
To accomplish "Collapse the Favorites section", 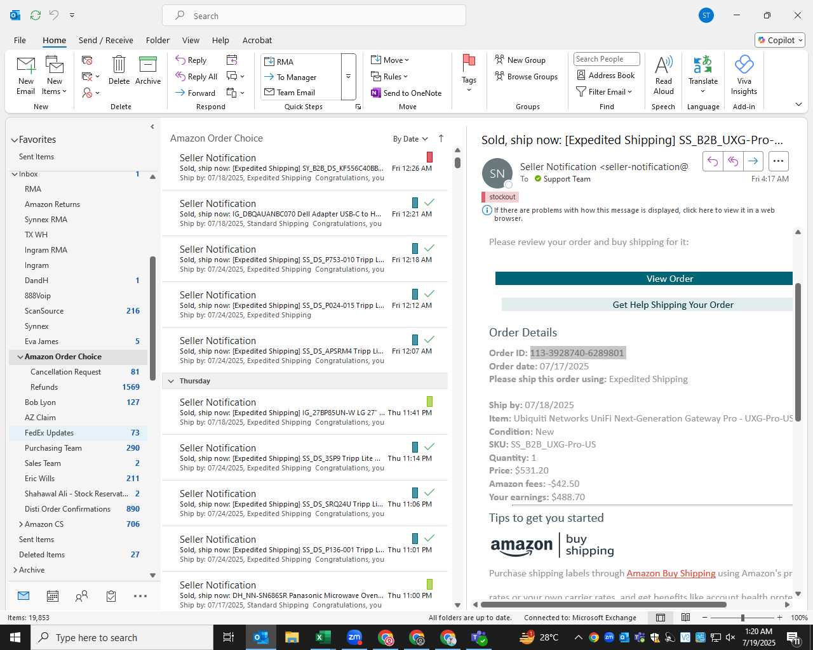I will pyautogui.click(x=14, y=140).
